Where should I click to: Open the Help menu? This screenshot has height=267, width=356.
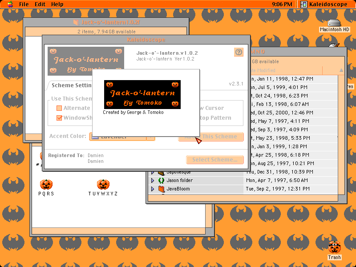tap(57, 4)
